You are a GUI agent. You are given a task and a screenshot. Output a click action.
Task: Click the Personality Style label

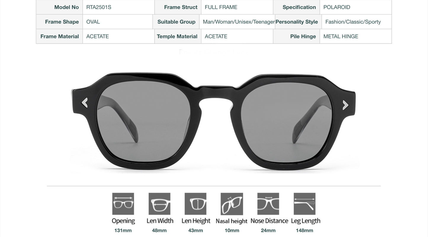(296, 22)
